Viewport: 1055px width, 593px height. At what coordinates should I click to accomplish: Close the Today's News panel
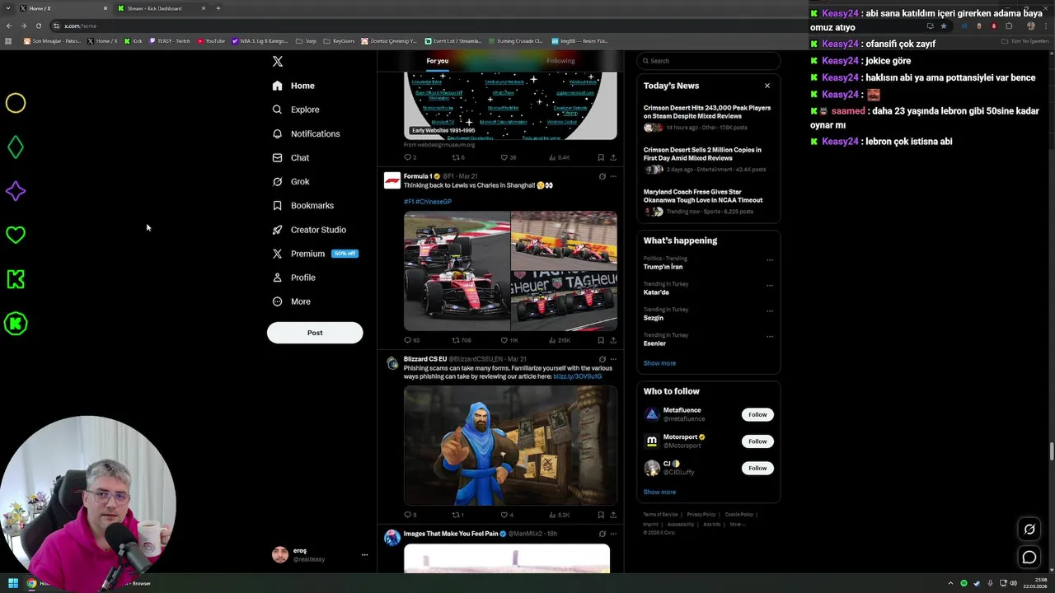pos(767,86)
